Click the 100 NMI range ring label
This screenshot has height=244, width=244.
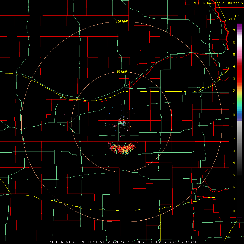pos(122,21)
